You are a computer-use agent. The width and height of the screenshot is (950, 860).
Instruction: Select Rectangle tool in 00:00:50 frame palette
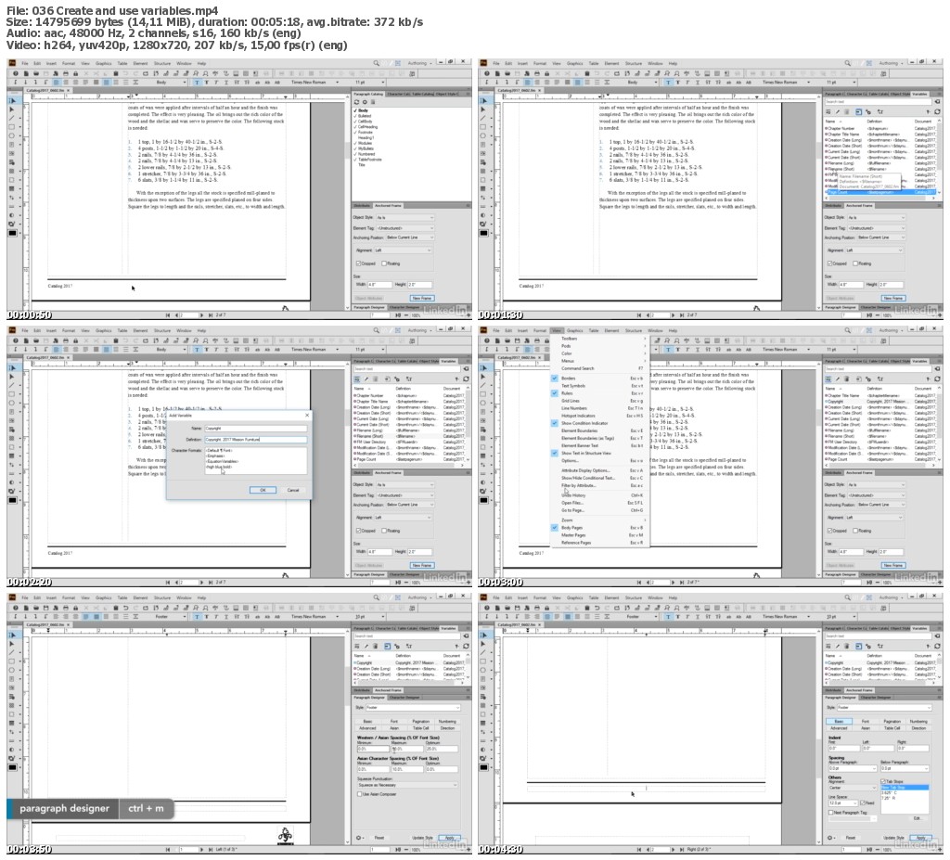pos(12,127)
